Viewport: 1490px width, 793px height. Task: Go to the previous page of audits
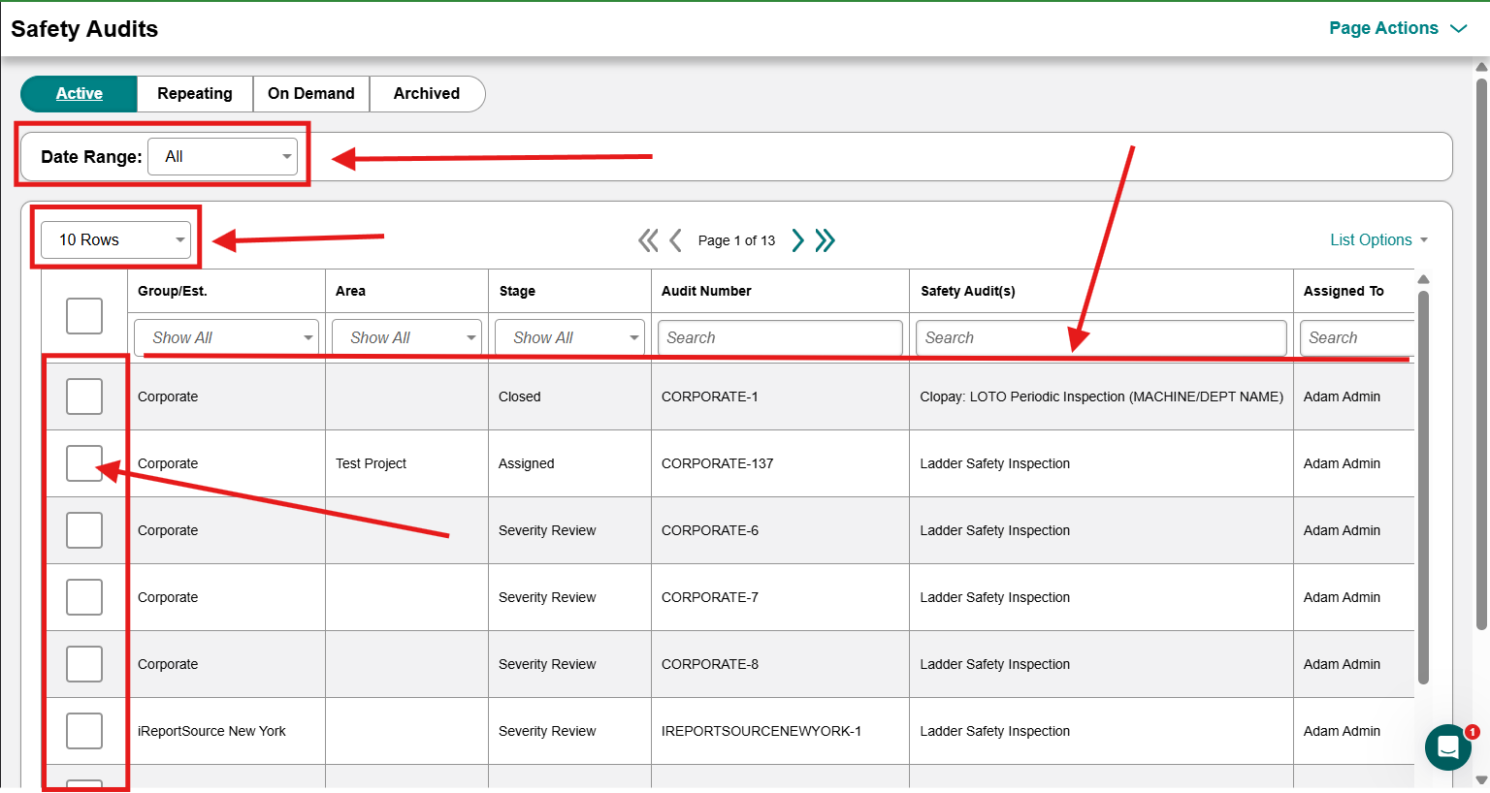tap(676, 240)
